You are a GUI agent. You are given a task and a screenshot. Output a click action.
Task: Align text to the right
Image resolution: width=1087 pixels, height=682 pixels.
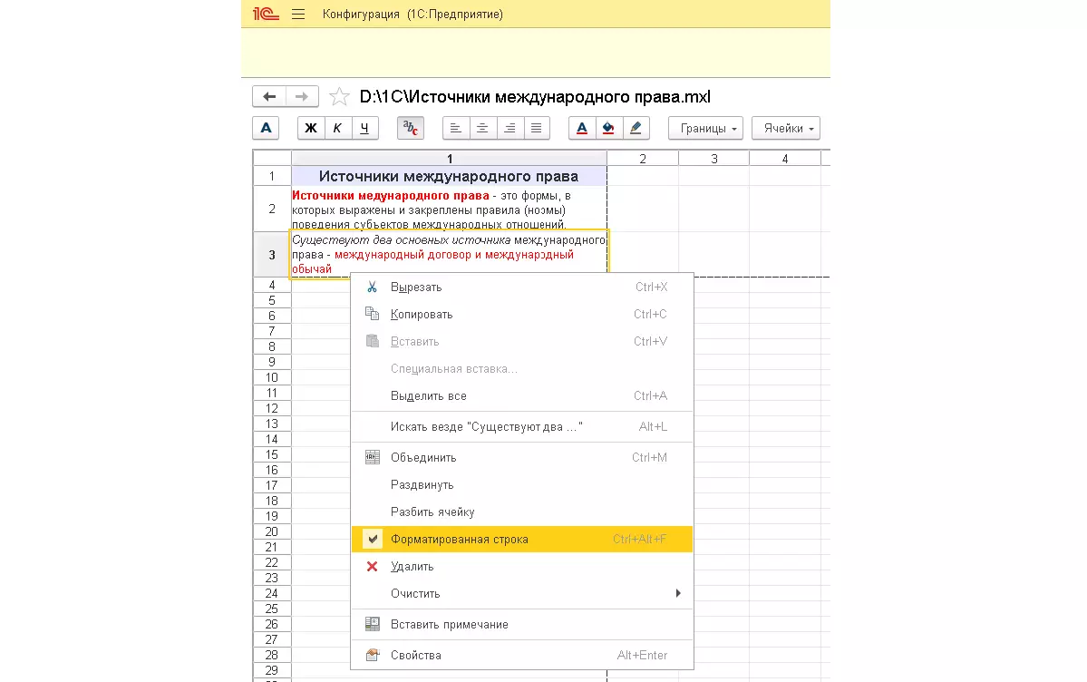click(x=510, y=128)
